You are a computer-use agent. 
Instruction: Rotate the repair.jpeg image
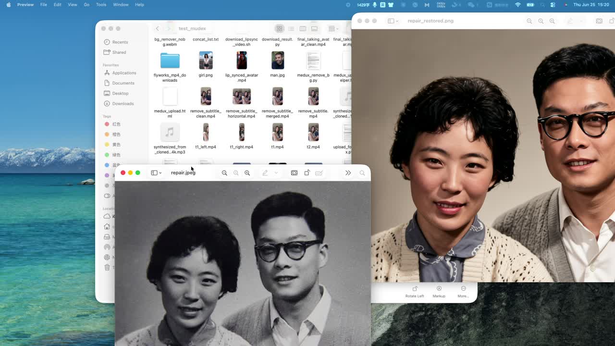click(307, 173)
